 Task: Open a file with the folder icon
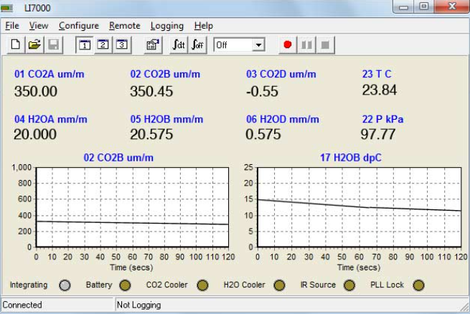point(34,45)
